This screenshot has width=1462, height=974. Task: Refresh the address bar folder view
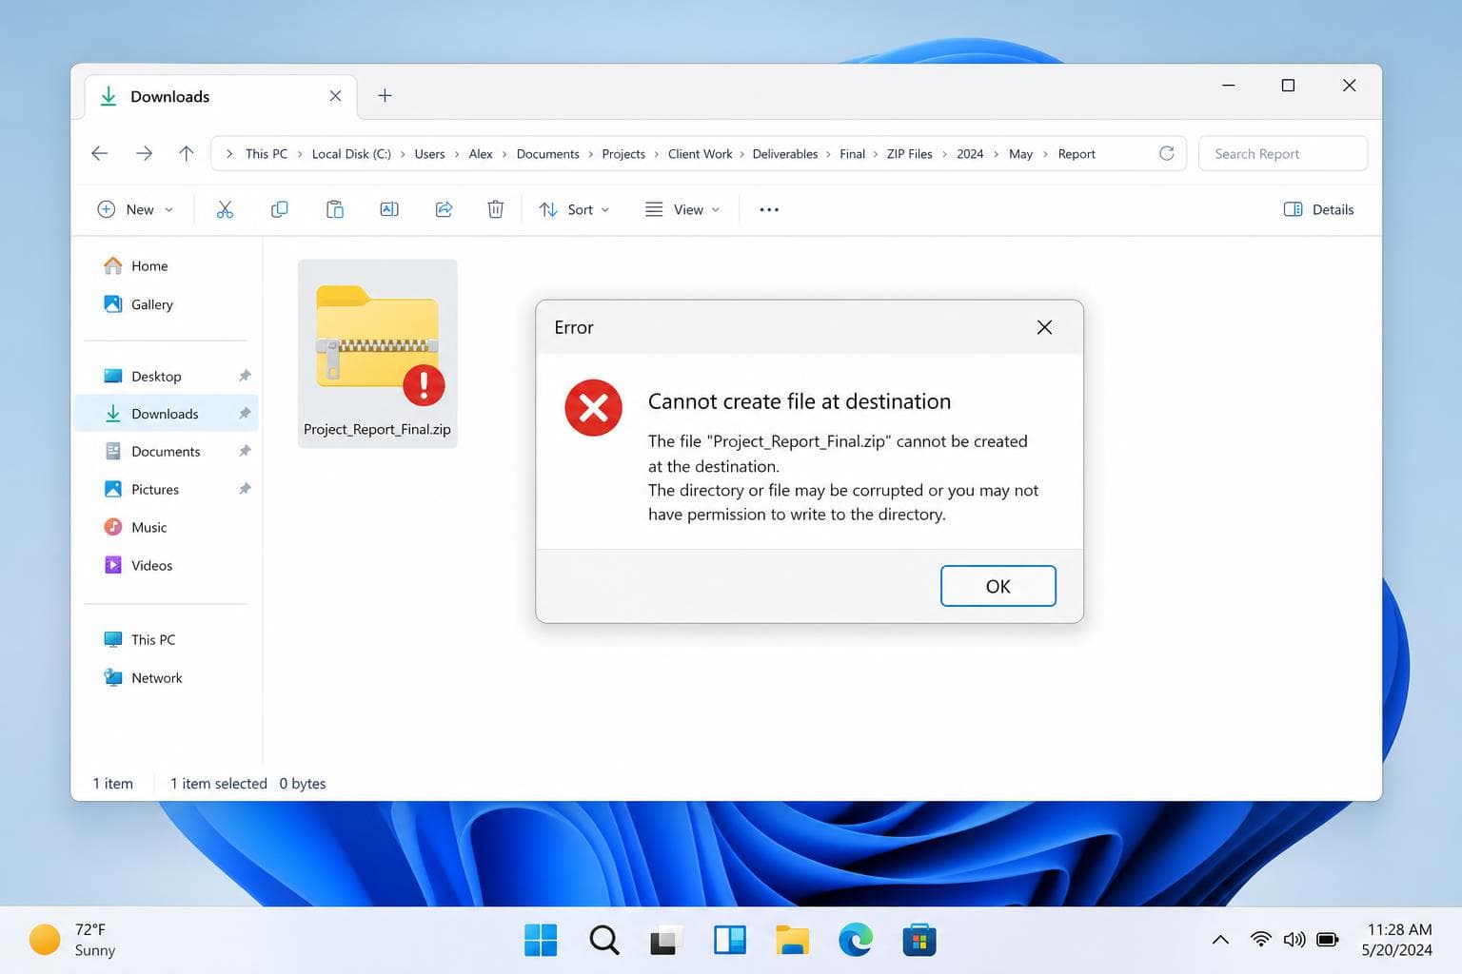click(x=1166, y=153)
